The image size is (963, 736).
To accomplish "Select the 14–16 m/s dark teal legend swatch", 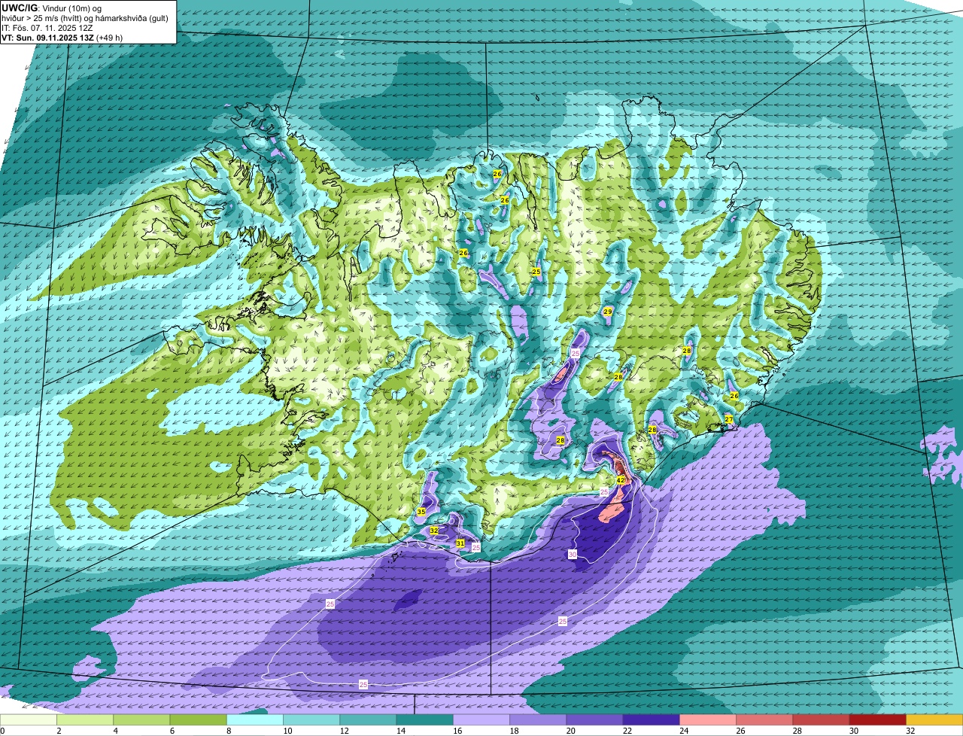I will 425,719.
